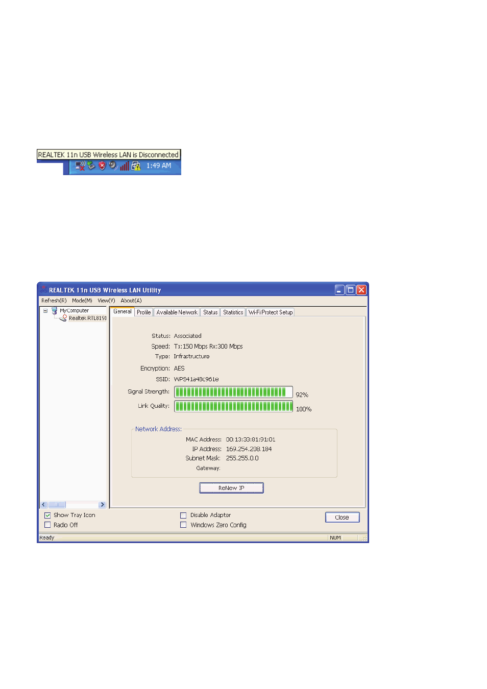Viewport: 487px width, 689px height.
Task: Click the IP Address value 169.254.208.184
Action: [249, 449]
